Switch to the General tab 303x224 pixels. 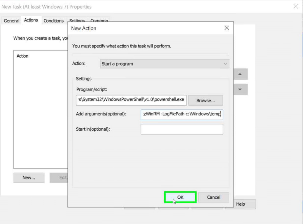click(x=11, y=21)
